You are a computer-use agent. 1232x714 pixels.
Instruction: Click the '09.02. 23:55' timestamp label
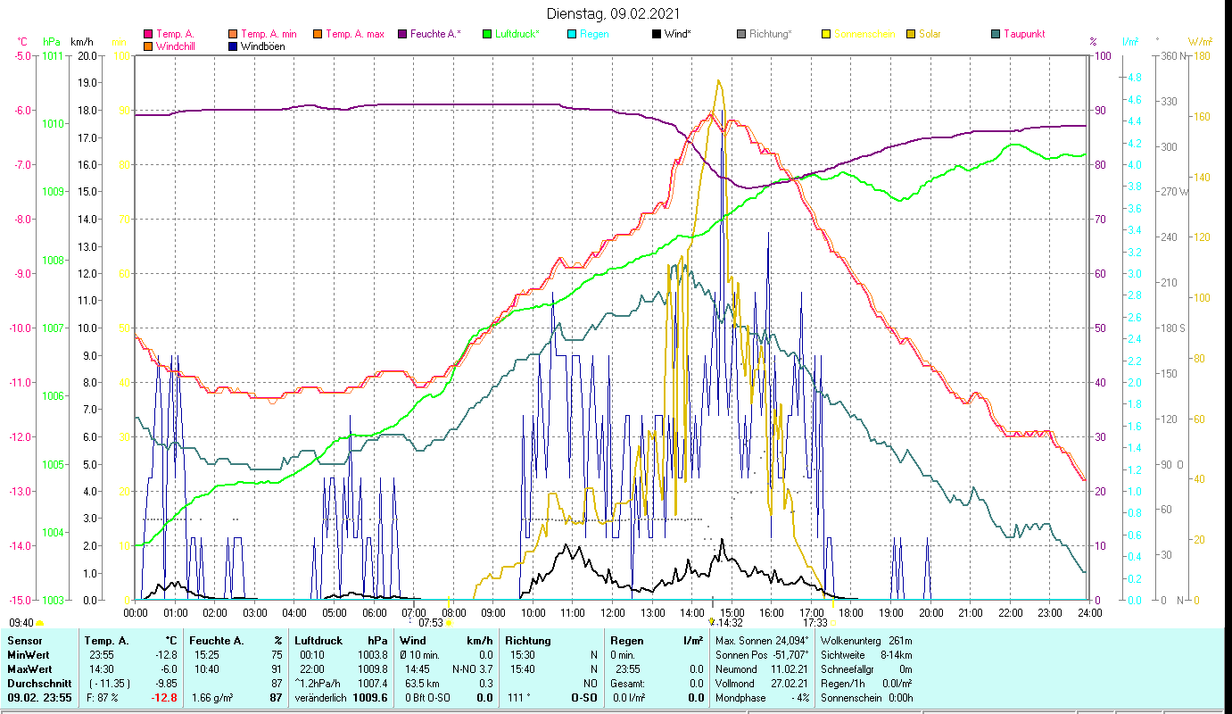[39, 698]
